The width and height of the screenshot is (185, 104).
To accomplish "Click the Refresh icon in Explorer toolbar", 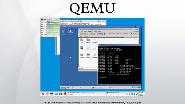I will pyautogui.click(x=92, y=34).
